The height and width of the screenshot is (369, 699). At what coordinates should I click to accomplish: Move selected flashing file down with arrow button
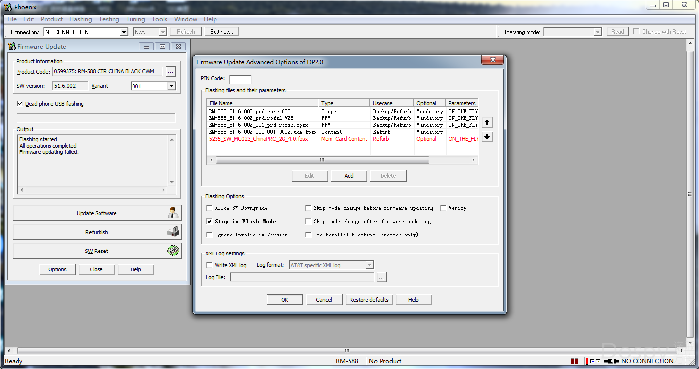487,136
